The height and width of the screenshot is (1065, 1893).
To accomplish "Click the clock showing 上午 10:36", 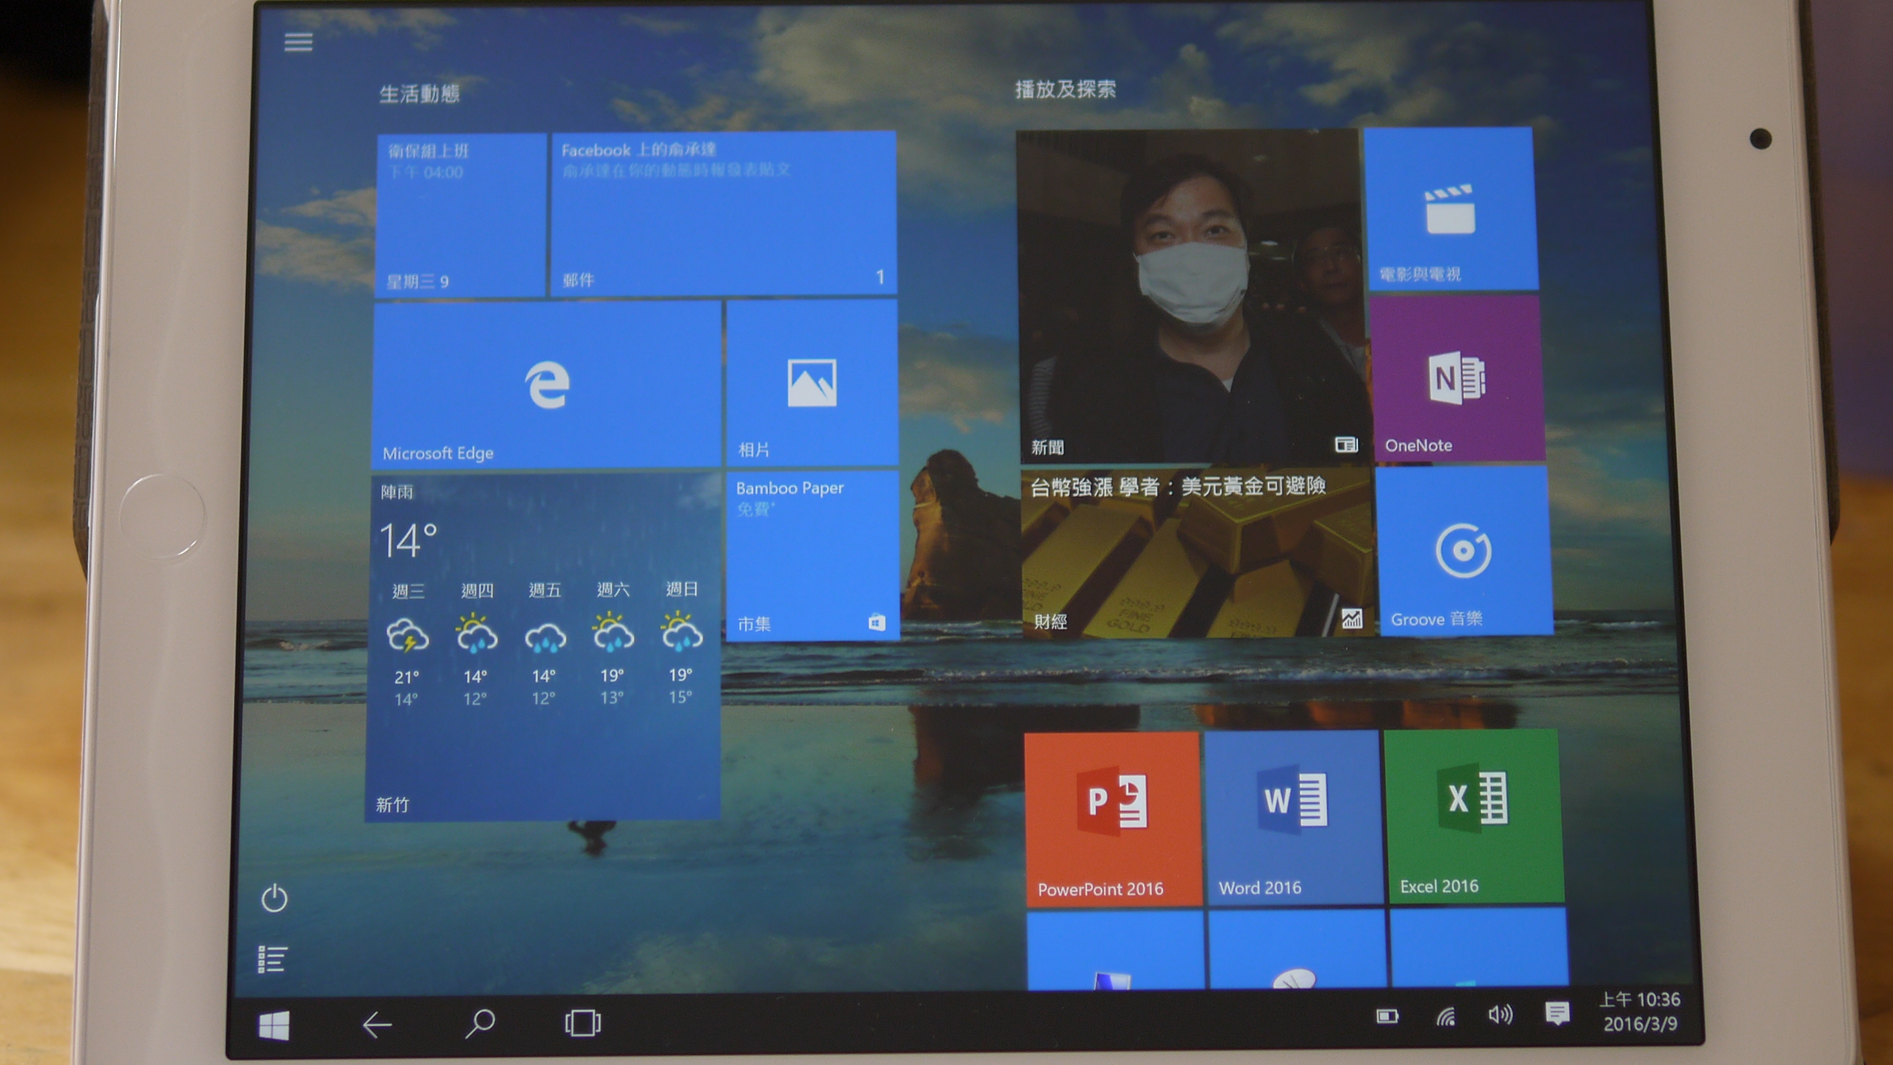I will point(1640,1012).
